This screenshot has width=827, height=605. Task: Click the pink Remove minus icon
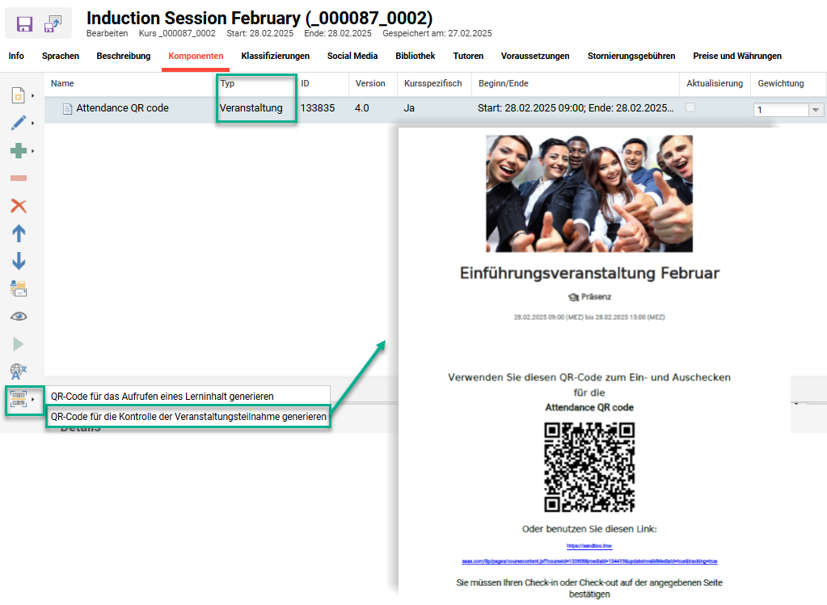click(19, 179)
